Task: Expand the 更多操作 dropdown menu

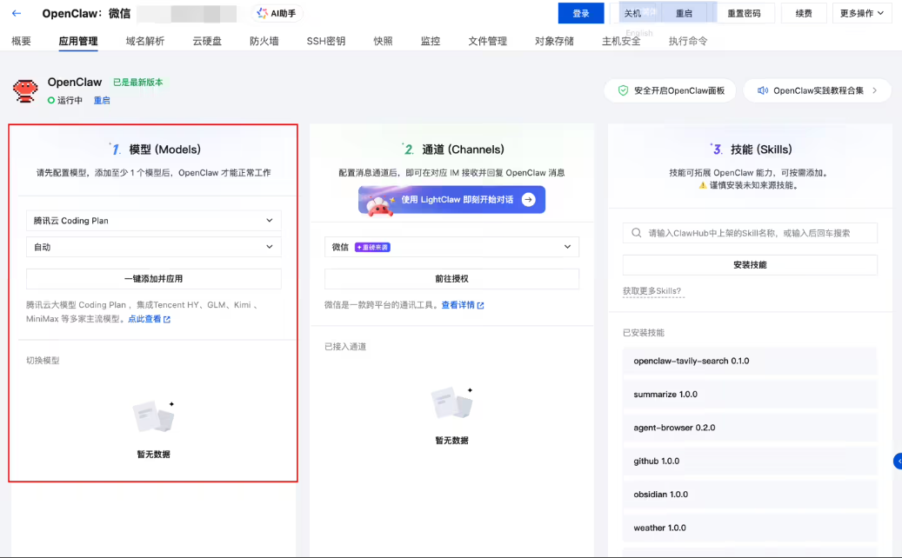Action: (862, 13)
